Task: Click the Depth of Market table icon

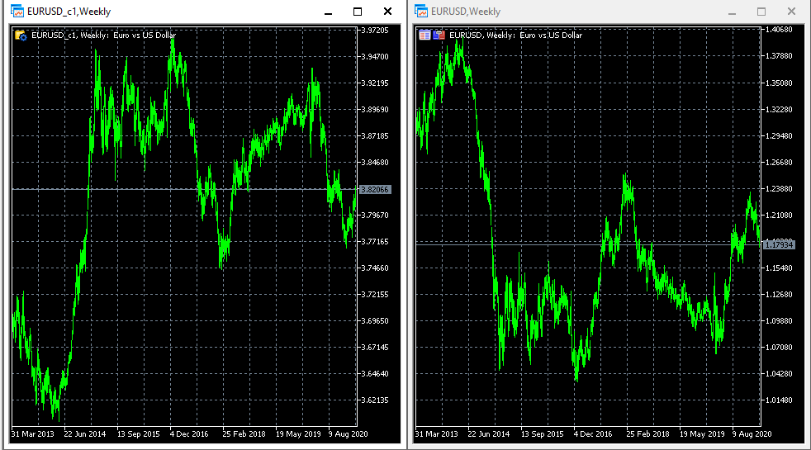Action: 424,36
